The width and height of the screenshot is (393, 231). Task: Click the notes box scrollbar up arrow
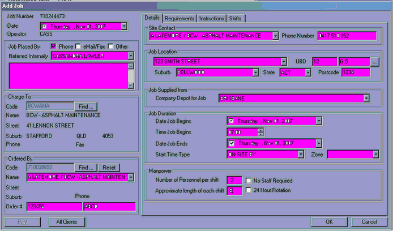(x=131, y=66)
